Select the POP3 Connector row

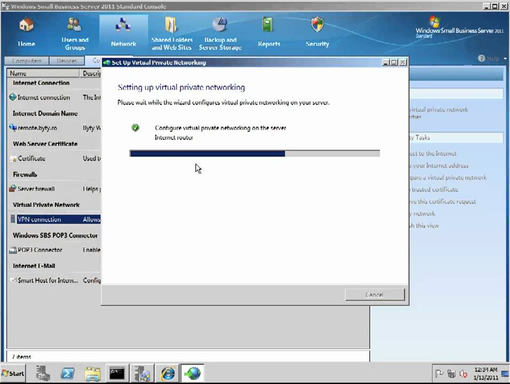[54, 250]
